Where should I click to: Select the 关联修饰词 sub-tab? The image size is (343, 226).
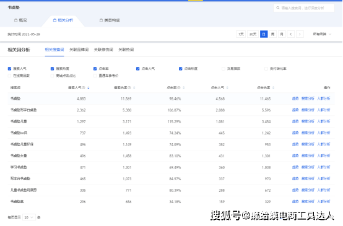click(103, 50)
